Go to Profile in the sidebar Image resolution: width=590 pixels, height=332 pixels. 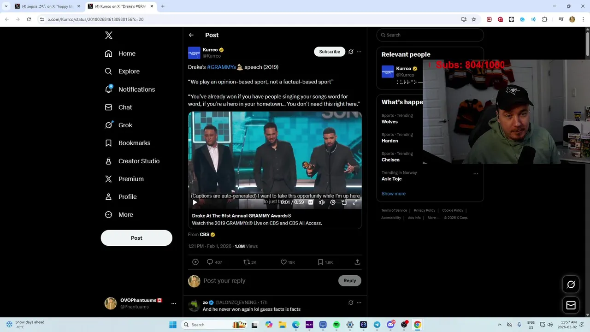[121, 197]
